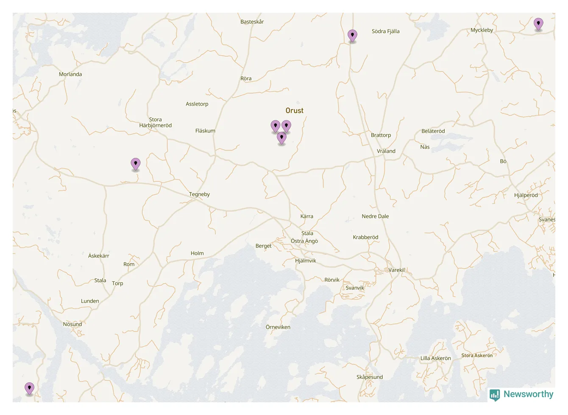Click the Berget place label
Viewport: 568px width, 415px height.
[x=264, y=246]
